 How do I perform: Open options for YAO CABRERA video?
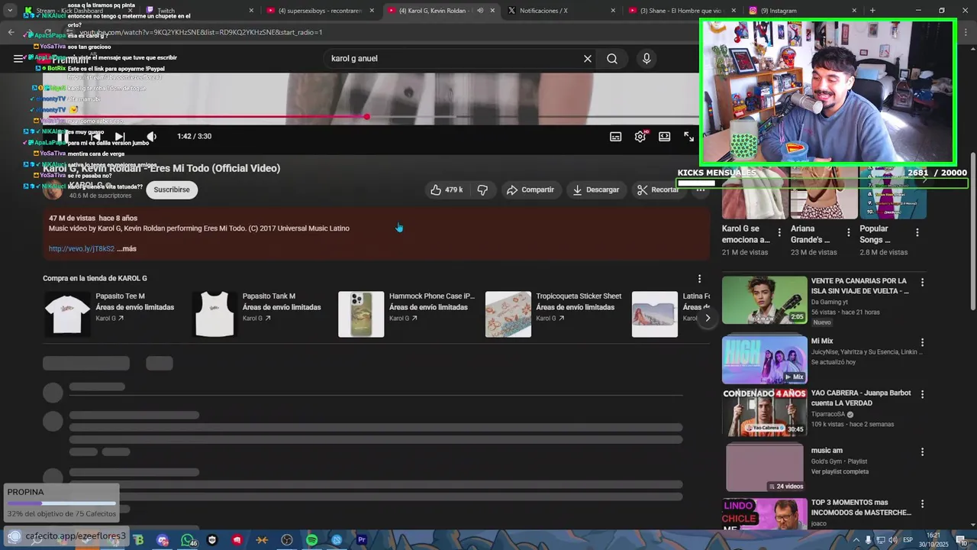click(922, 395)
